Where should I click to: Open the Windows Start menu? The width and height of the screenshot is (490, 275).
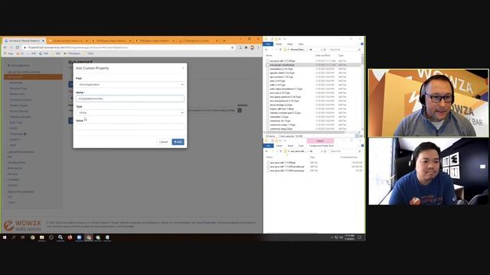click(x=5, y=238)
